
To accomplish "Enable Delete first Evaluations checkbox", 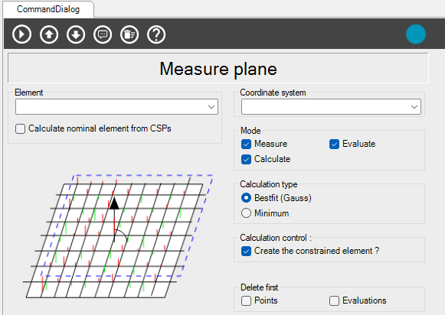I will coord(334,300).
